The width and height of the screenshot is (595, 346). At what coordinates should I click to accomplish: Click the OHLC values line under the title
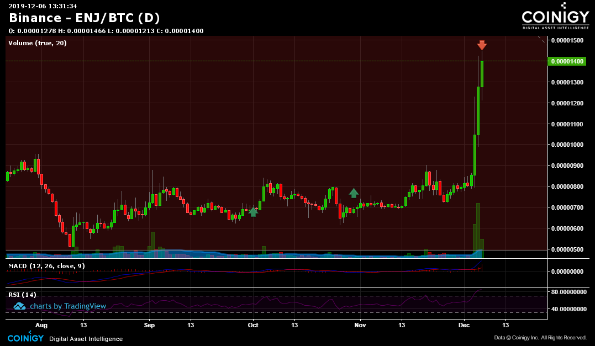point(106,31)
